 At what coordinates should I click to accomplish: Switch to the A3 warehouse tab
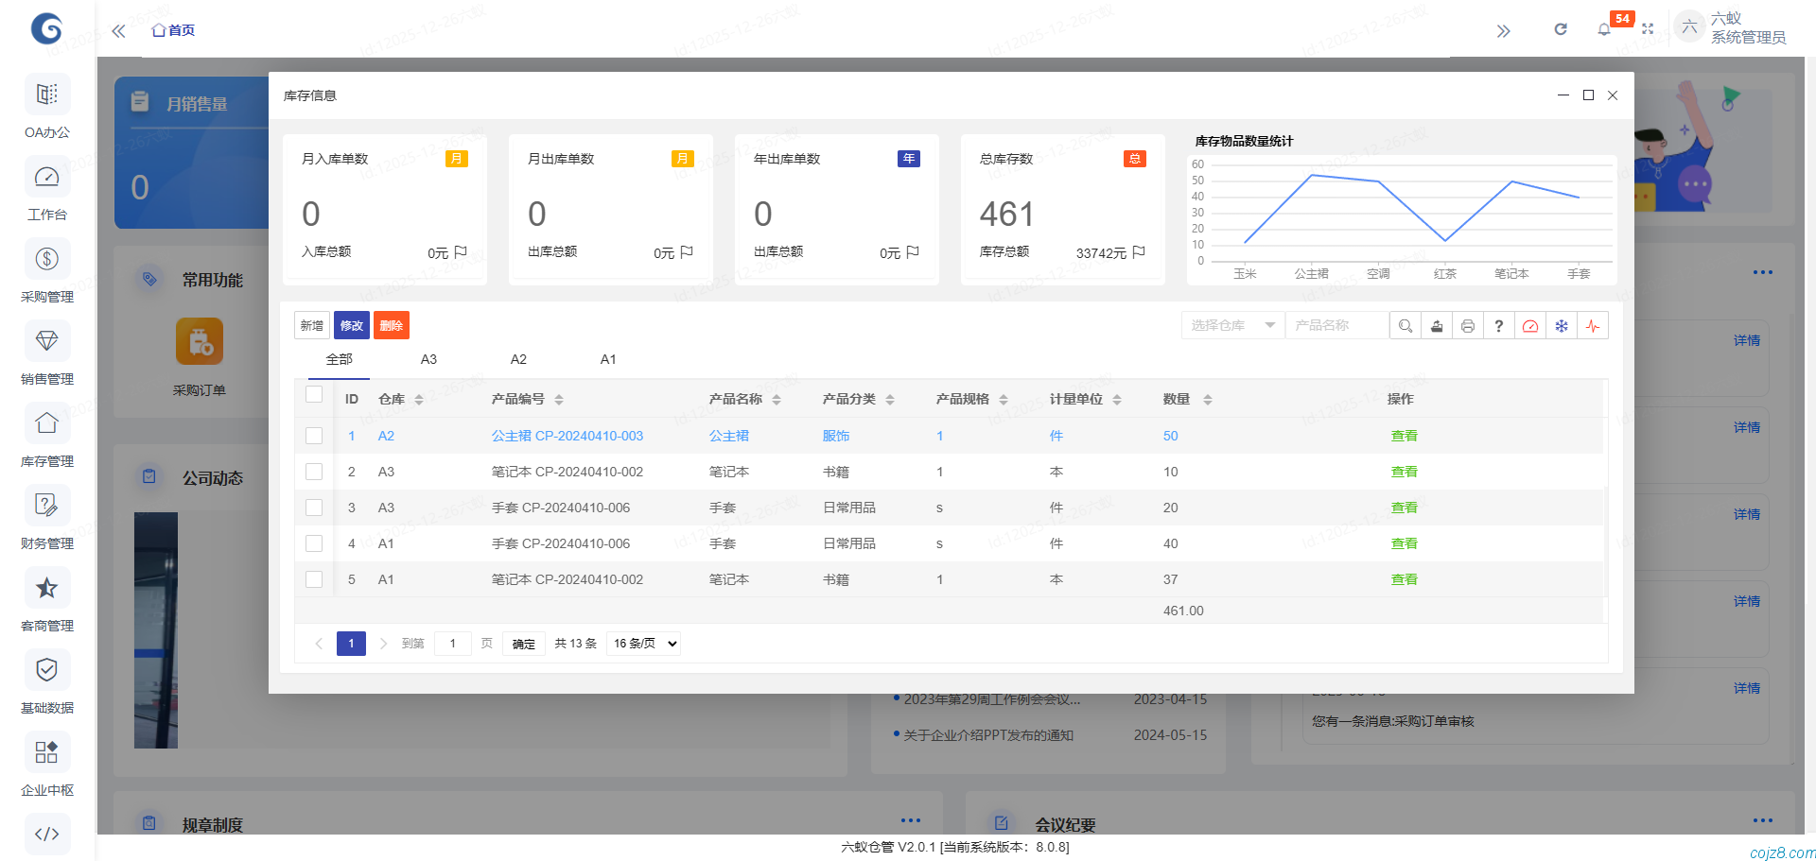pos(428,359)
